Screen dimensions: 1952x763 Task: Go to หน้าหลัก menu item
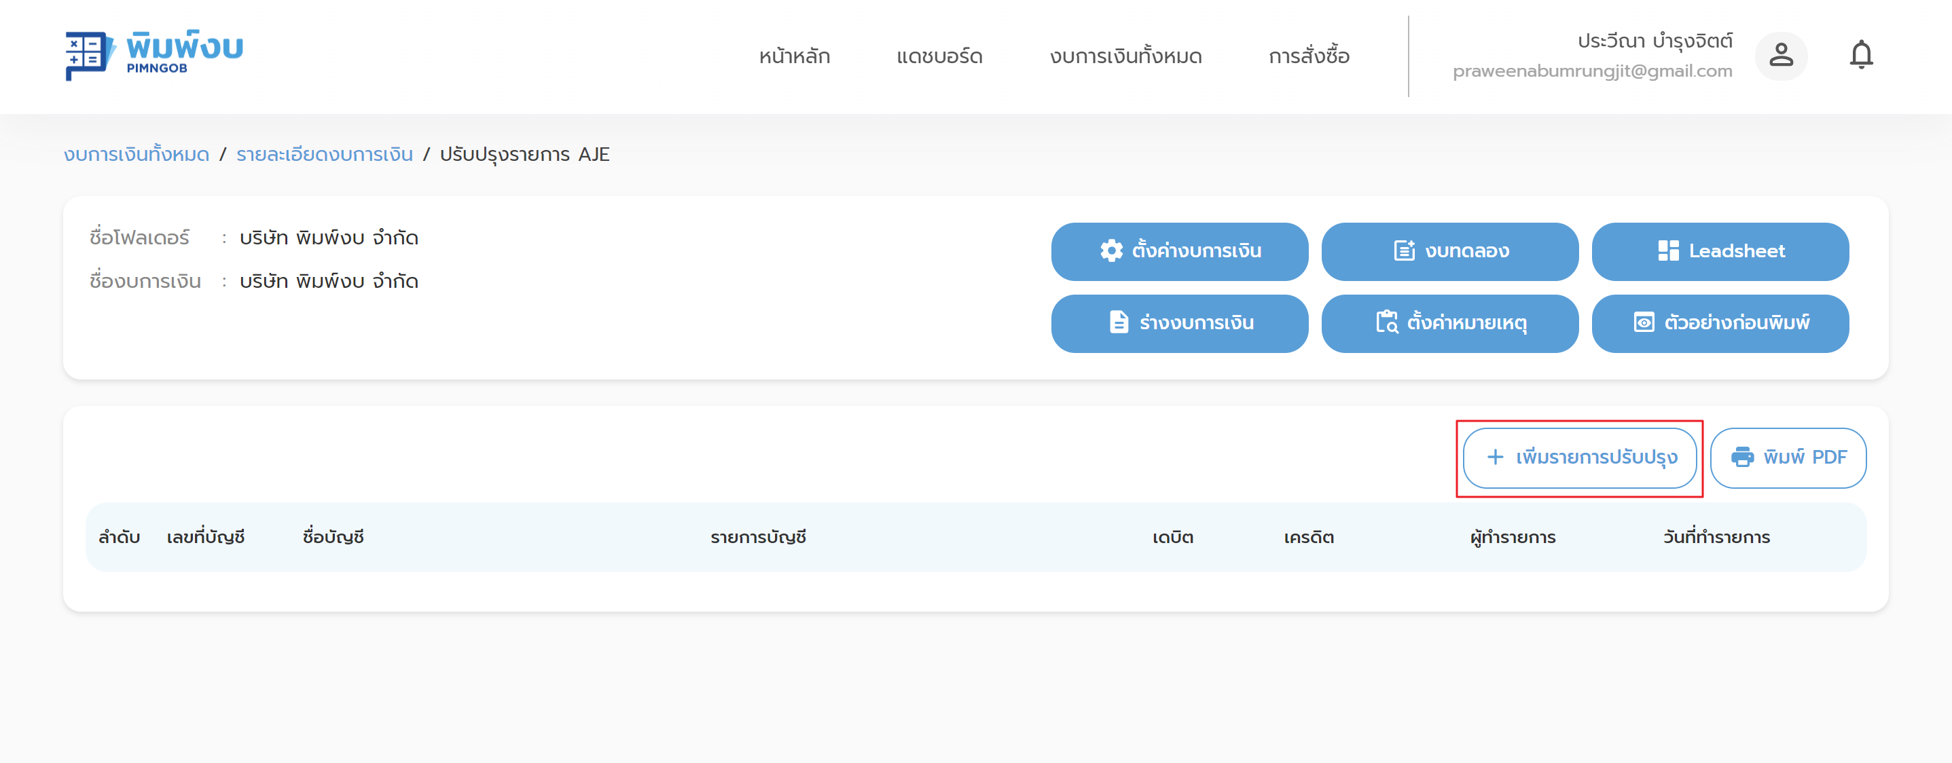794,57
